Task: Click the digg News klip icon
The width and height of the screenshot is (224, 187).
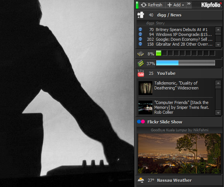Action: coord(141,15)
